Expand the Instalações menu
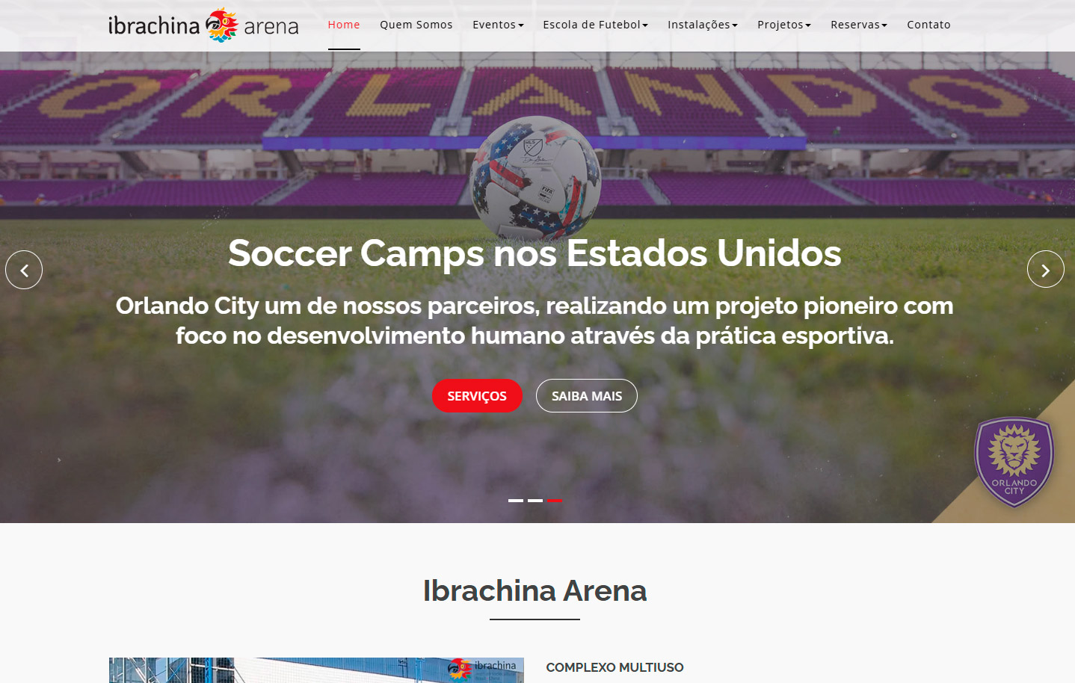Viewport: 1075px width, 683px height. pyautogui.click(x=702, y=25)
